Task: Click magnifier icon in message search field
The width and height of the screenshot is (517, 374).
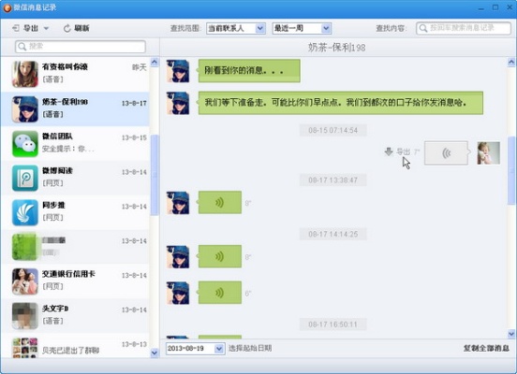Action: pyautogui.click(x=423, y=28)
